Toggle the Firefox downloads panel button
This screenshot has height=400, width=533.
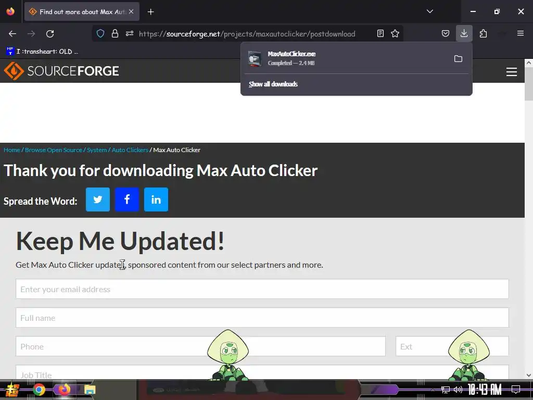click(464, 33)
